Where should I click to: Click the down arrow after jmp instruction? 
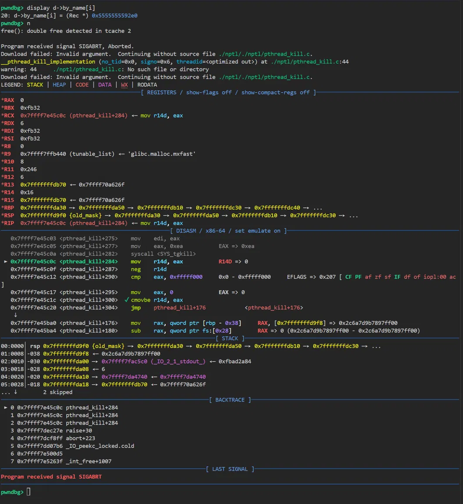[15, 315]
